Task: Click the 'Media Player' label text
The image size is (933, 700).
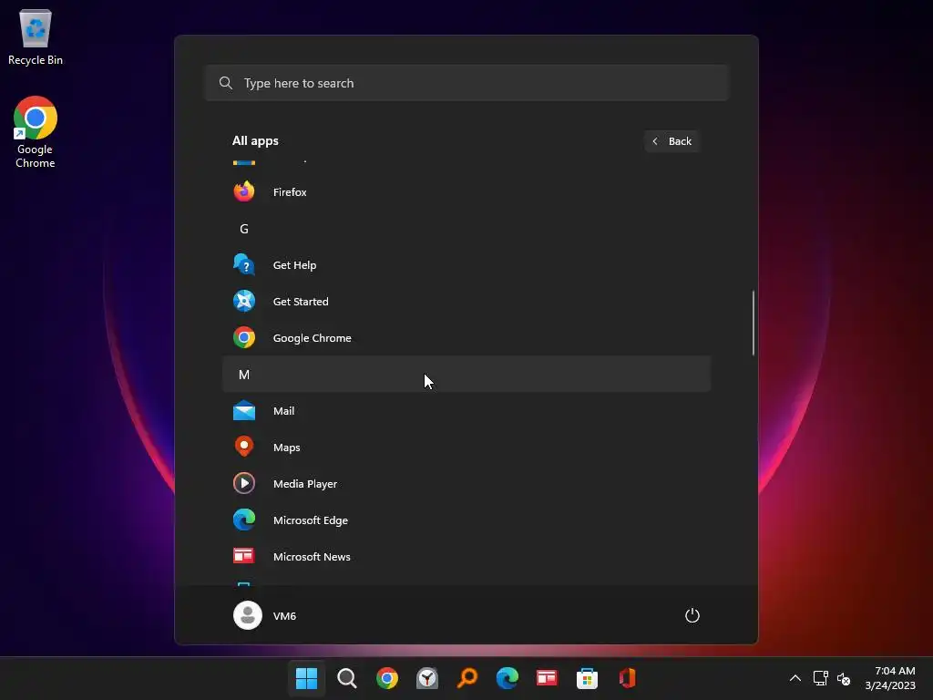Action: point(304,484)
